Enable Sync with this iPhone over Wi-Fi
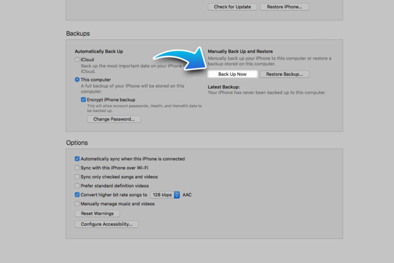The width and height of the screenshot is (394, 263). point(77,168)
